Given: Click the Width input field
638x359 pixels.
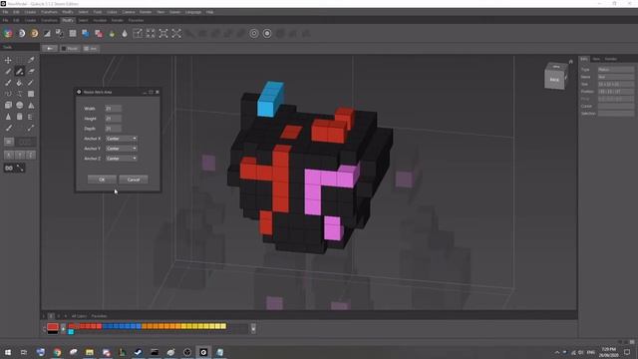Looking at the screenshot, I should 113,109.
